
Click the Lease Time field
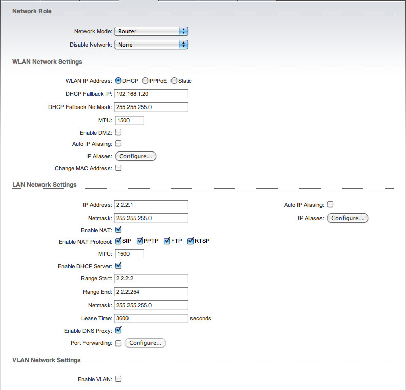click(151, 318)
